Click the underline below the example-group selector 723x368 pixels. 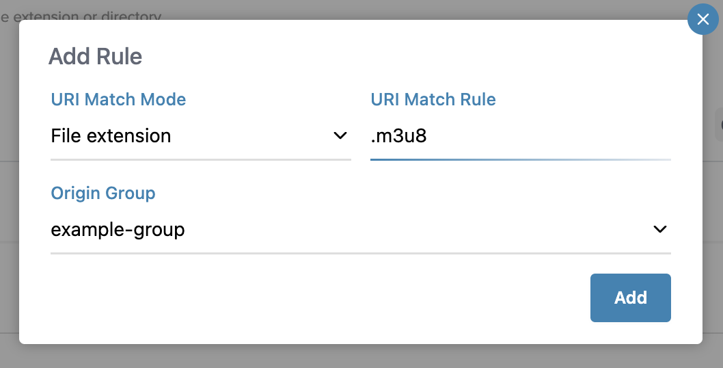[x=360, y=253]
